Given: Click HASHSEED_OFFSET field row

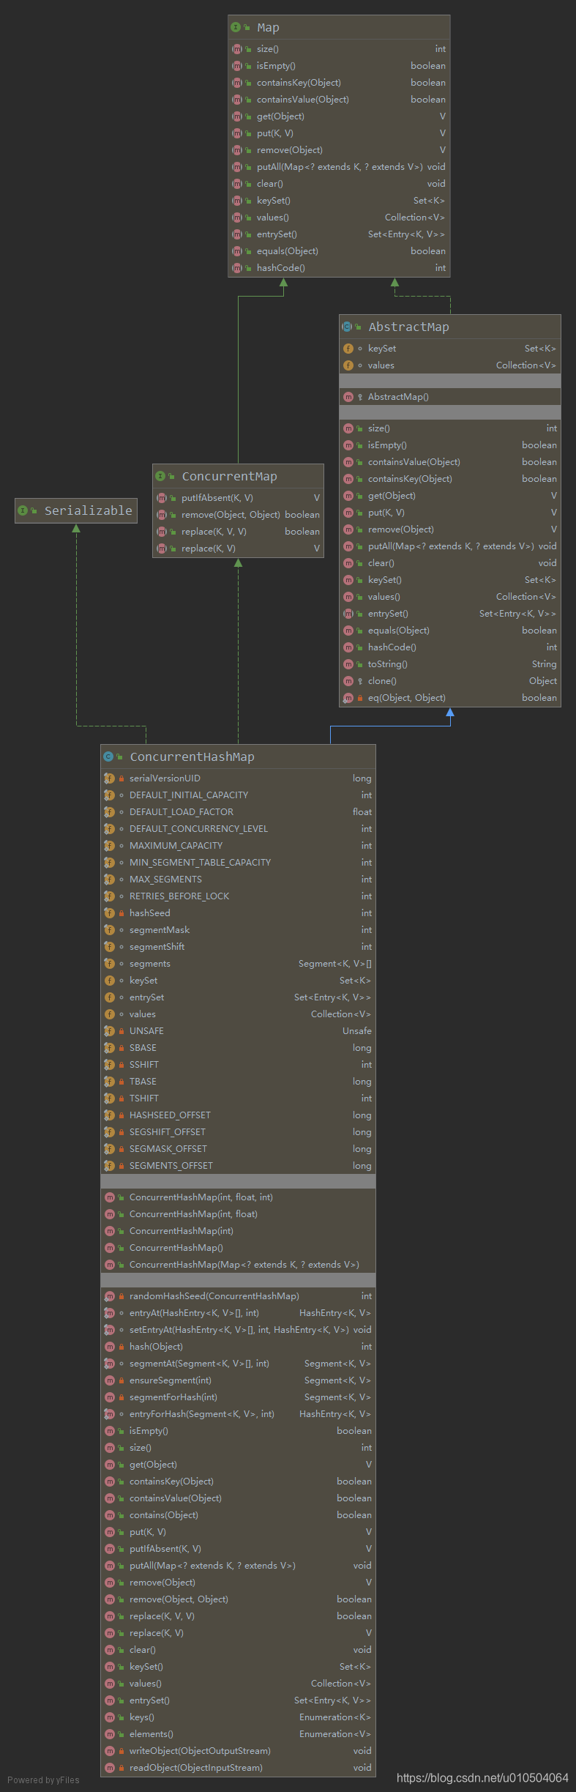Looking at the screenshot, I should 238,1115.
